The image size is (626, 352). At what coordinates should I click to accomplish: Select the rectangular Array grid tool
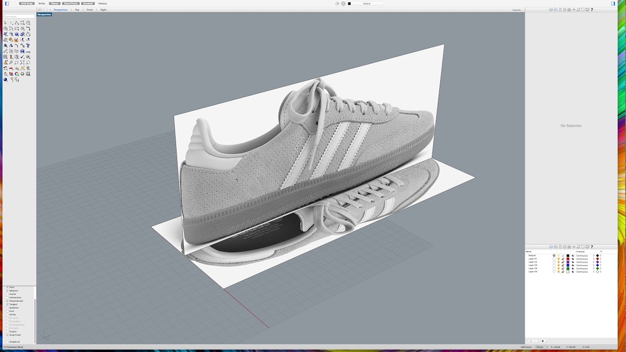pyautogui.click(x=5, y=57)
